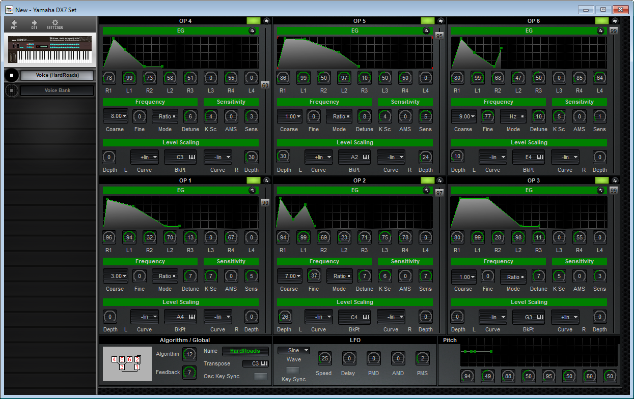
Task: Click the OP 2 EG copy icon
Action: (x=426, y=190)
